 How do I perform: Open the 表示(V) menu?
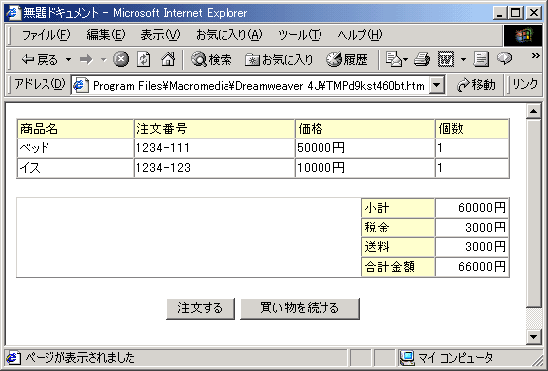tap(160, 35)
